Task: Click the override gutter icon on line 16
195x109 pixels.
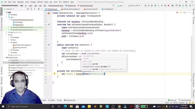Action: [x=49, y=25]
